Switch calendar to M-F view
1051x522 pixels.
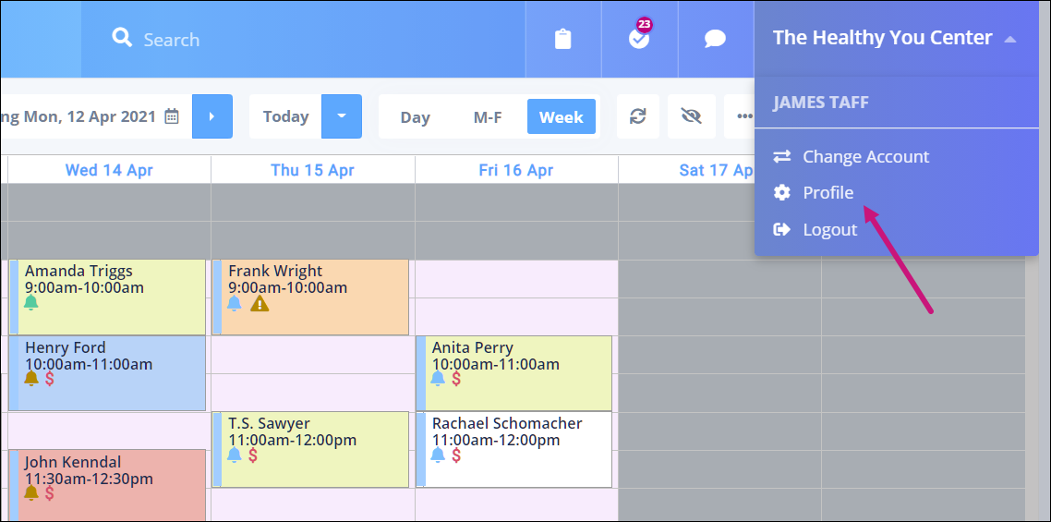tap(487, 117)
